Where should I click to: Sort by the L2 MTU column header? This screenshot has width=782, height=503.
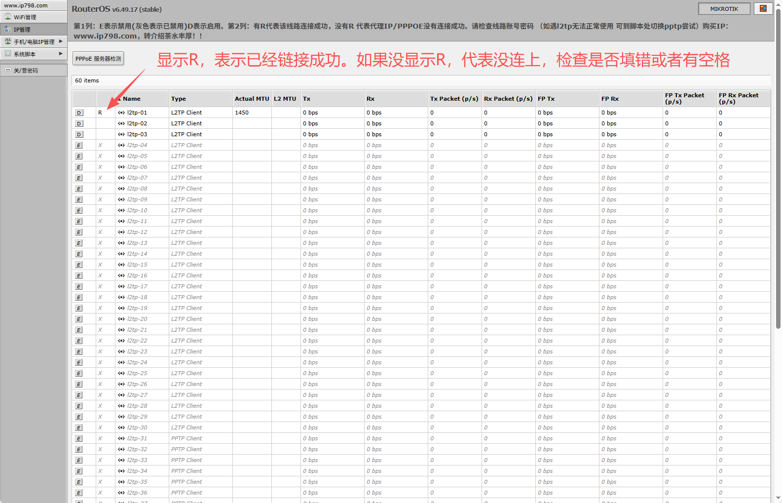click(x=286, y=99)
